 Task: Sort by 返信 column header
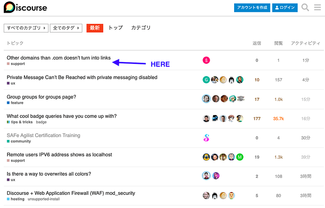click(257, 43)
